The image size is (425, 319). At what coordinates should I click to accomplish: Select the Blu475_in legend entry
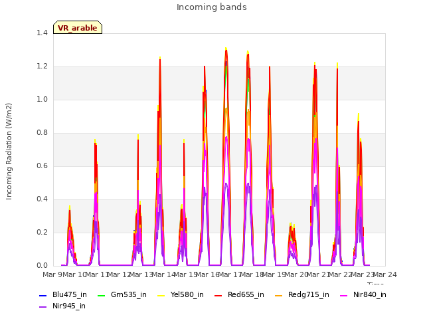[63, 295]
